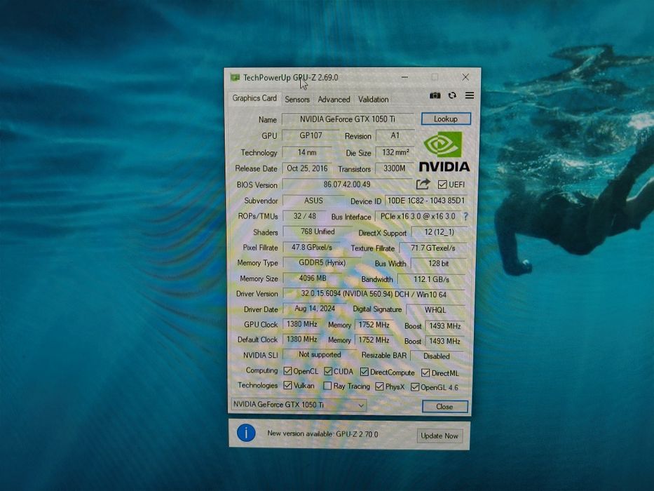Click the GPU field GP107

point(311,135)
